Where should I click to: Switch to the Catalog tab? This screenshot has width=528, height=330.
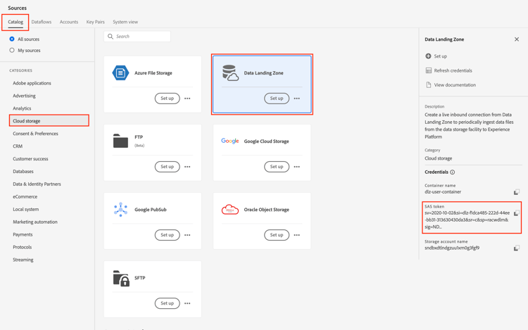coord(15,22)
